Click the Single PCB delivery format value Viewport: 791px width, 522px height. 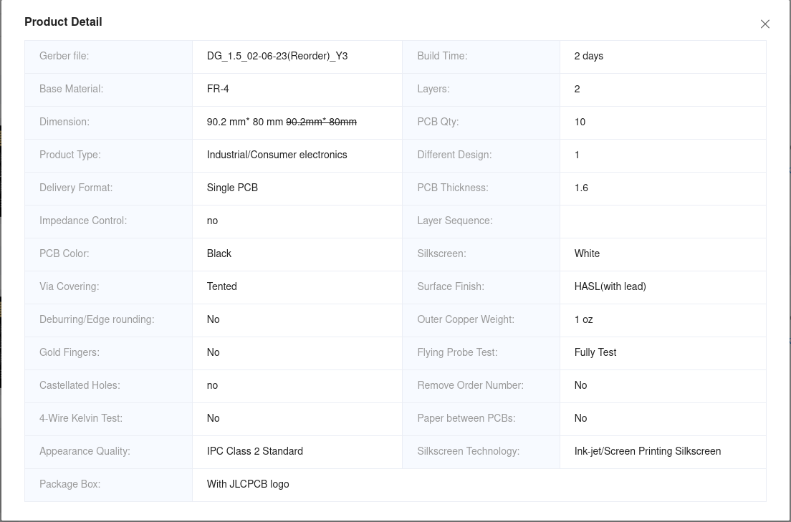click(x=232, y=188)
